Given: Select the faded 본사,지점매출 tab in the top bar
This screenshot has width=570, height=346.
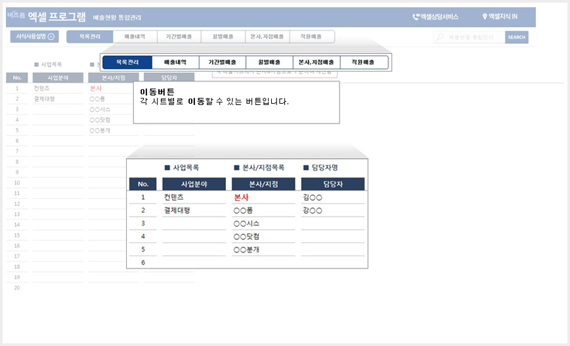Looking at the screenshot, I should [x=267, y=37].
